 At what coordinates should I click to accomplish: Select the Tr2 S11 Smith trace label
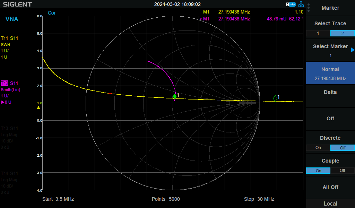coord(9,83)
